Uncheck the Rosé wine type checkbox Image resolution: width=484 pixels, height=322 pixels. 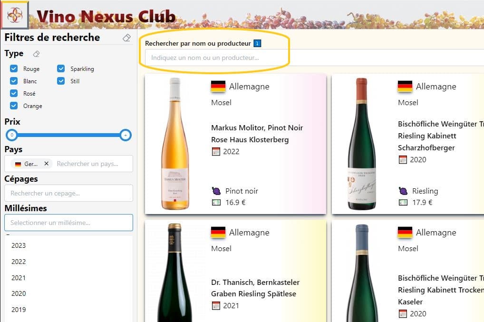click(x=14, y=93)
